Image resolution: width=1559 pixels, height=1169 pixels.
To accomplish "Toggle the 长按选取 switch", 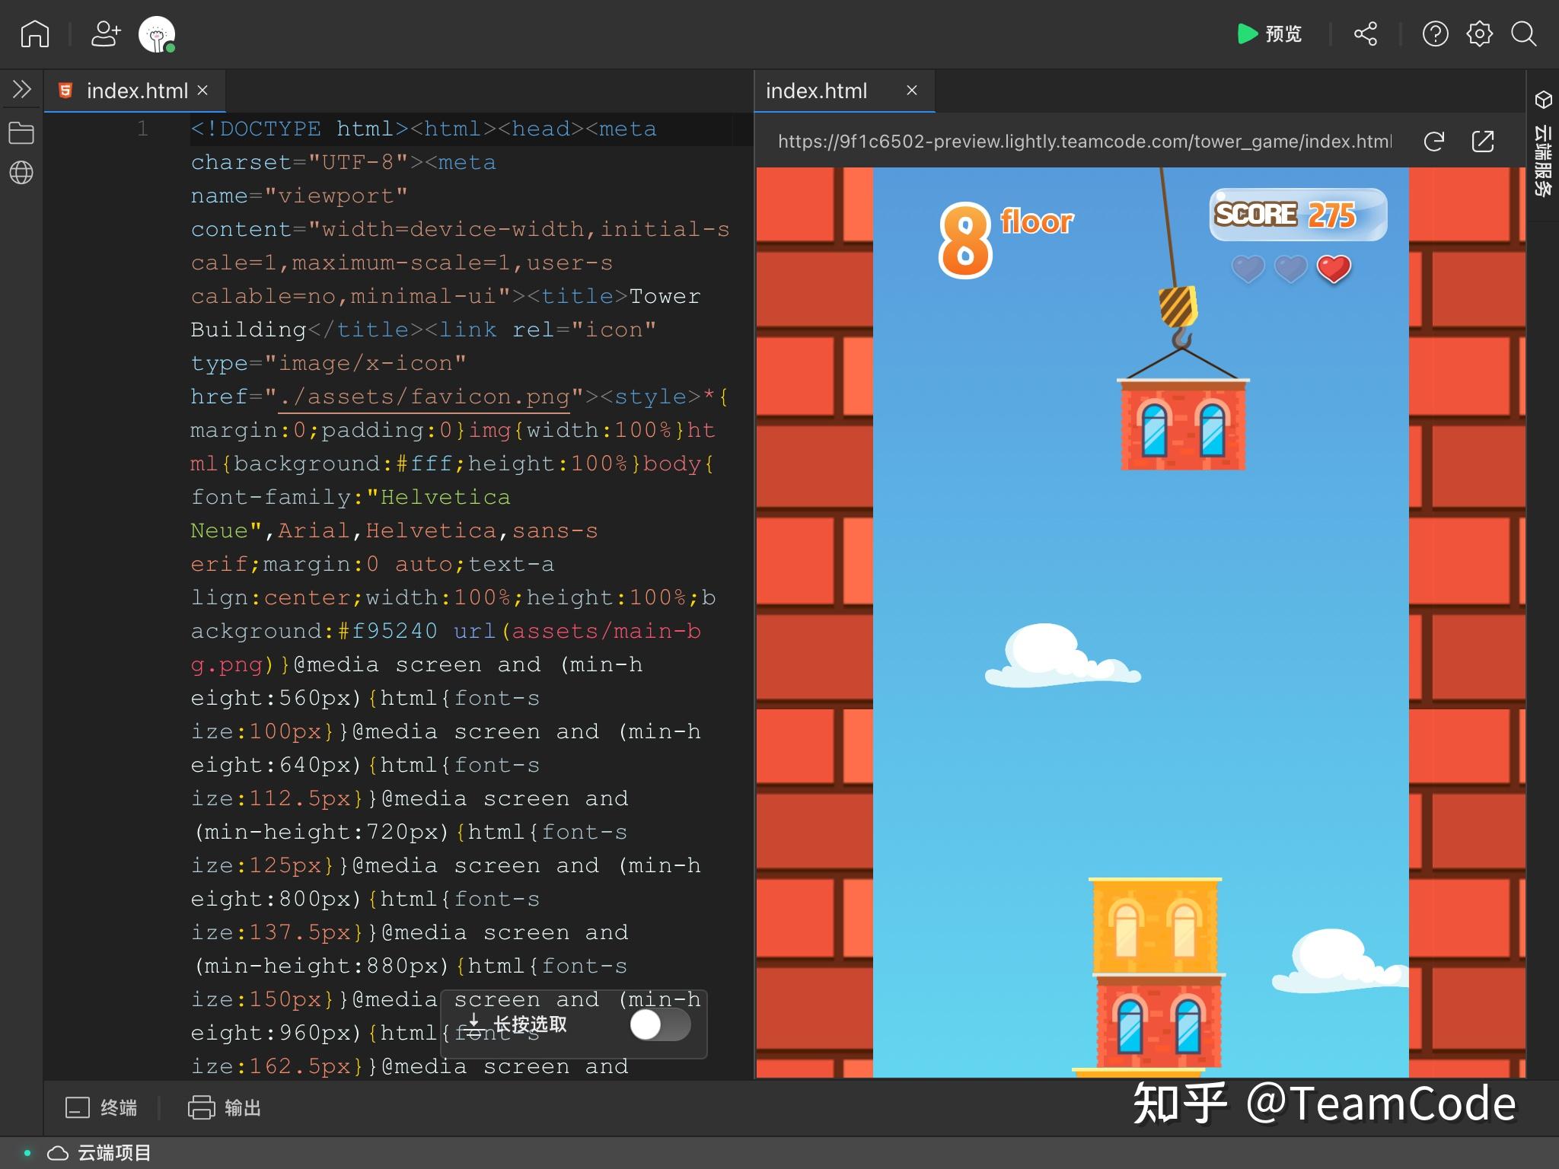I will pyautogui.click(x=660, y=1024).
